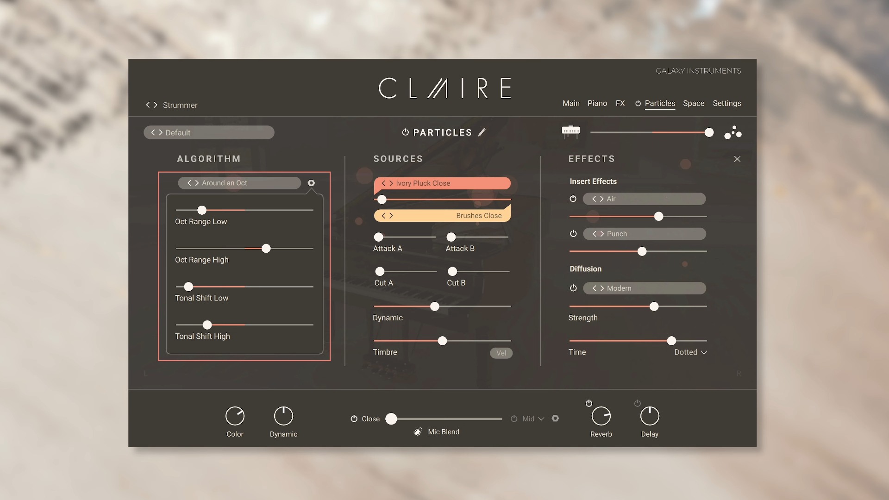Viewport: 889px width, 500px height.
Task: Click the pencil edit icon for Particles
Action: click(483, 132)
